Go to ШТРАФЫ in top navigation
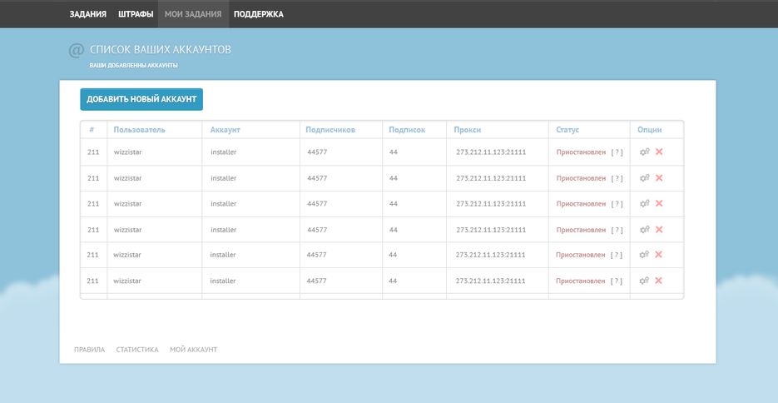Screen dimensions: 778x403 pos(135,14)
